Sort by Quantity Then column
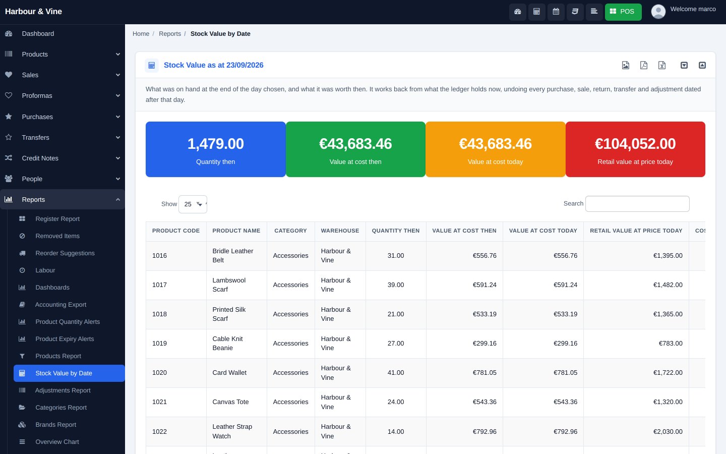This screenshot has width=726, height=454. tap(396, 231)
